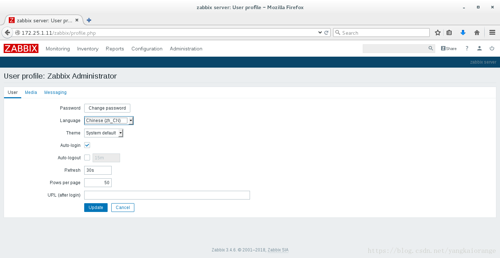The image size is (500, 258).
Task: Open a new tab with the plus icon
Action: 89,20
